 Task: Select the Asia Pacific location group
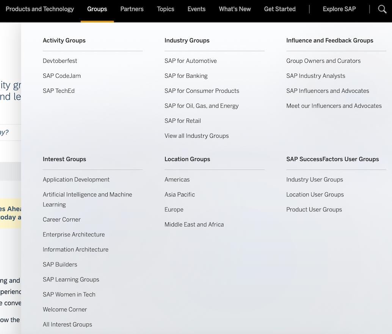click(179, 195)
